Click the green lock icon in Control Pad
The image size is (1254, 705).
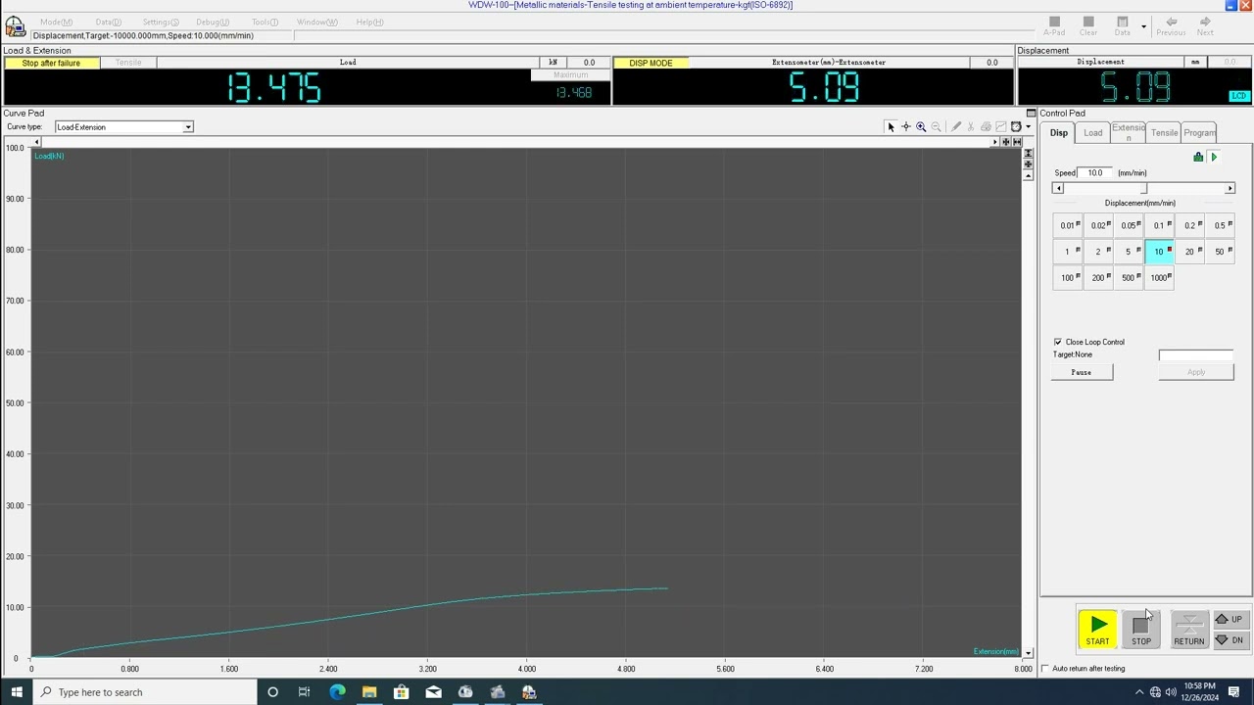click(1198, 157)
